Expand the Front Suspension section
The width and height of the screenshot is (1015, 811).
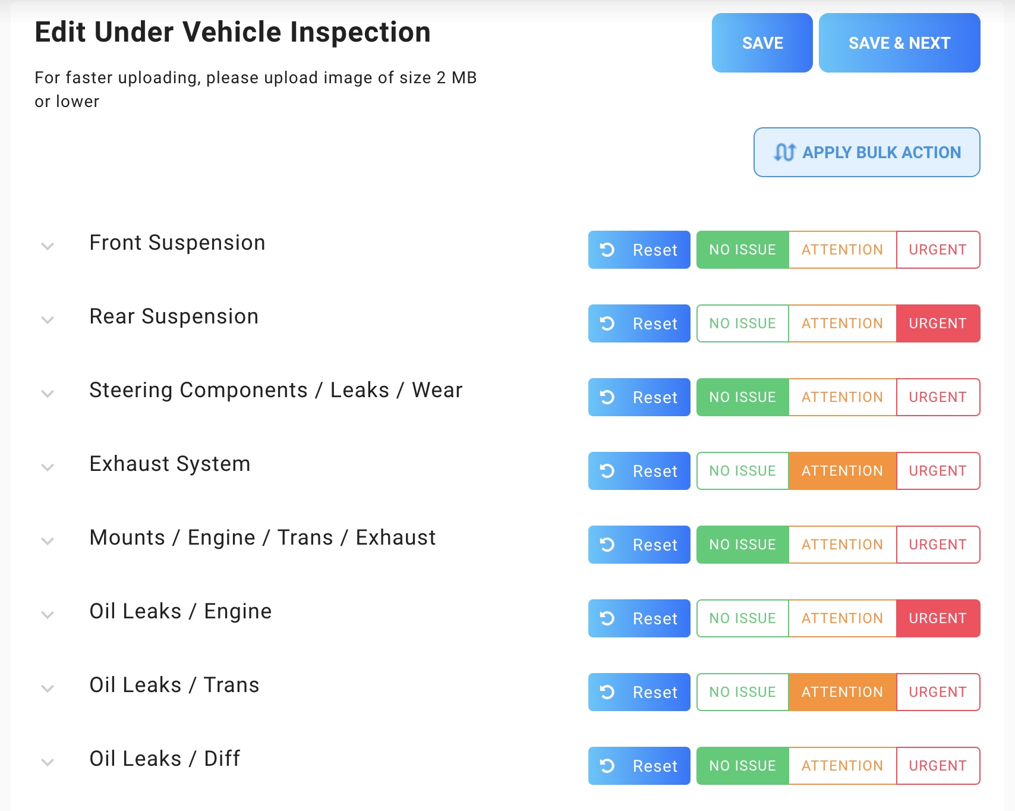(x=48, y=246)
